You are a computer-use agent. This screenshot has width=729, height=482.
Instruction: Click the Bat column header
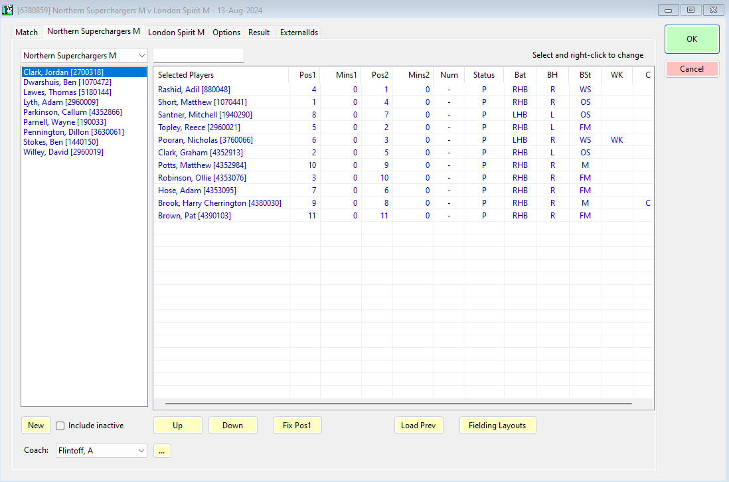(521, 75)
